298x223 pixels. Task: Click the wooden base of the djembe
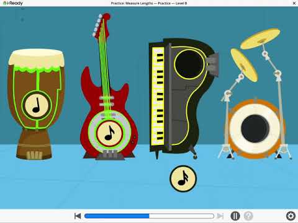pos(34,144)
